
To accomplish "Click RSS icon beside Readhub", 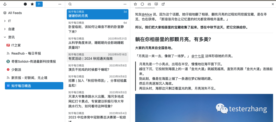I will pyautogui.click(x=8, y=53).
